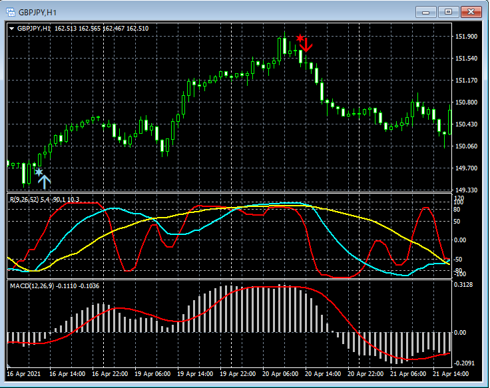The image size is (490, 388).
Task: Click the 20 Apr 14:00 time label
Action: click(x=323, y=373)
